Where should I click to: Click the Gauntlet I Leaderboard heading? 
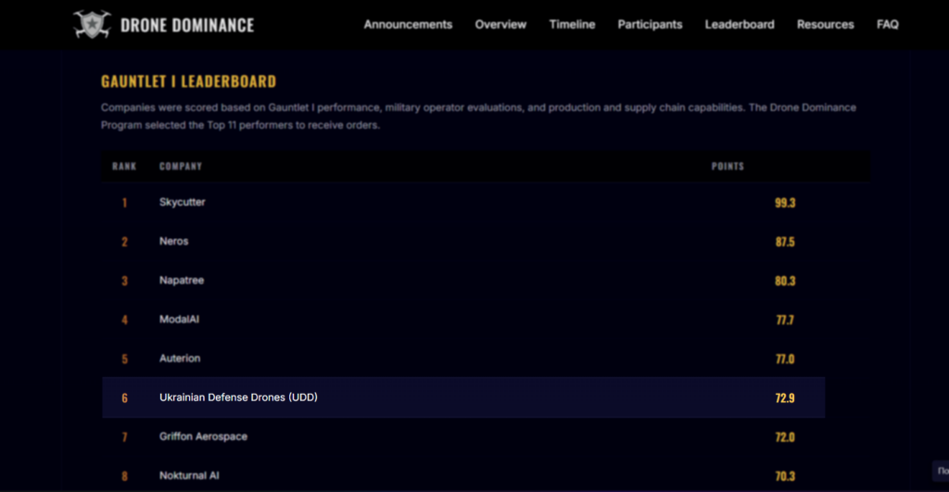pyautogui.click(x=188, y=82)
